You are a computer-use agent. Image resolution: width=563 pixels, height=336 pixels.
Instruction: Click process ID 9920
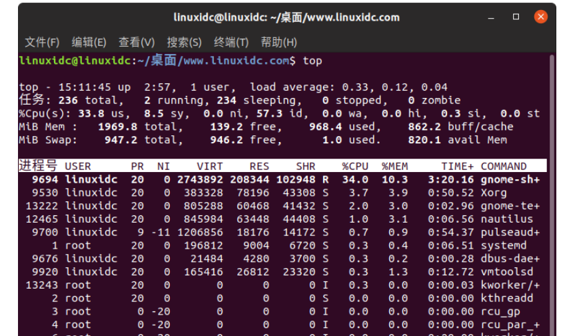[x=45, y=272]
